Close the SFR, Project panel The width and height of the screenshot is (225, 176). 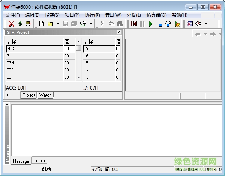pyautogui.click(x=119, y=32)
